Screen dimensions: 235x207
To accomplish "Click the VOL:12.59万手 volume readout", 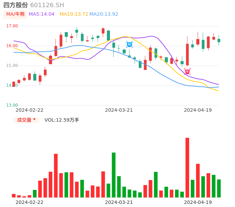I will pyautogui.click(x=62, y=120).
